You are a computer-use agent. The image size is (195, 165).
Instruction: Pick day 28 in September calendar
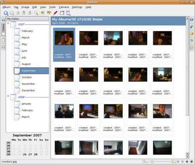(35, 154)
